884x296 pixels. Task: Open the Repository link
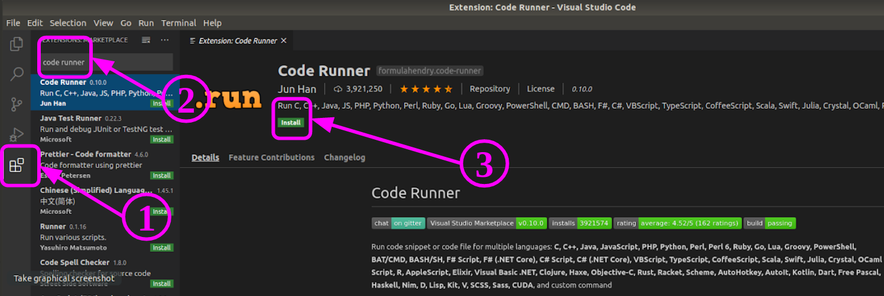pyautogui.click(x=490, y=89)
